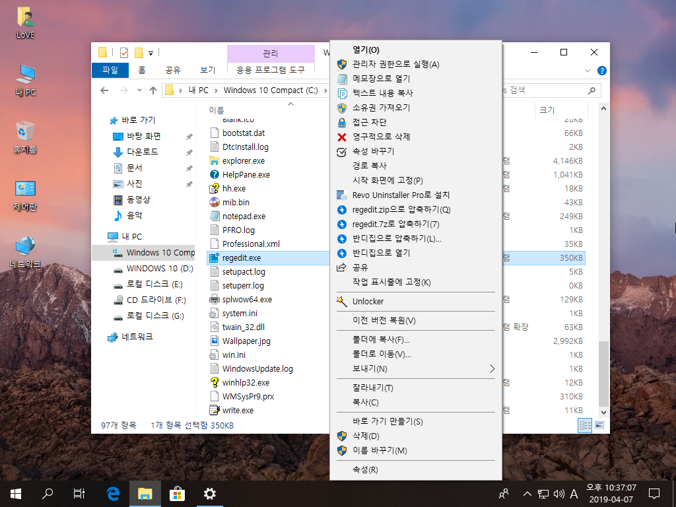Click the search magnifier in Explorer search box

pos(591,90)
